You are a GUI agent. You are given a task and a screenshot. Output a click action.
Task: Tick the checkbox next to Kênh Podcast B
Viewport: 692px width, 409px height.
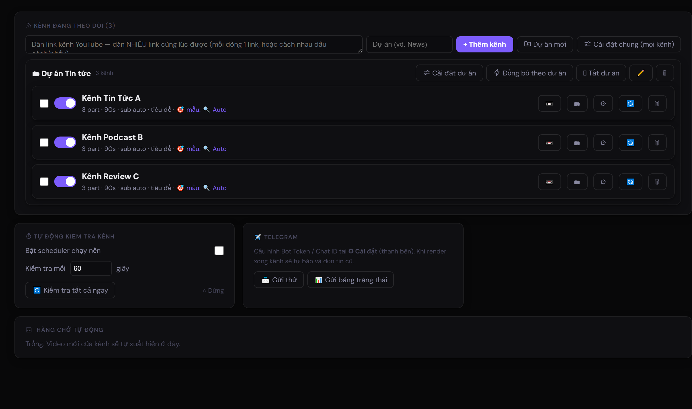coord(44,143)
